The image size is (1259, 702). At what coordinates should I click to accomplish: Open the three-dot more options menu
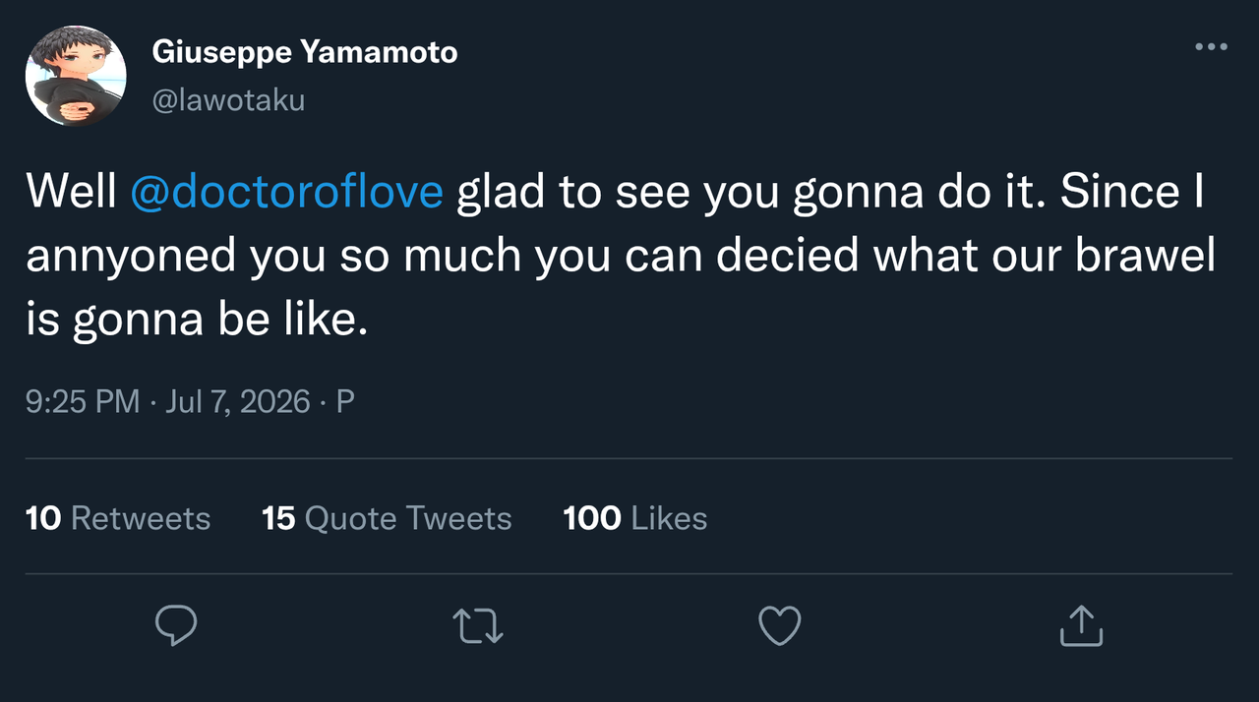(1211, 46)
